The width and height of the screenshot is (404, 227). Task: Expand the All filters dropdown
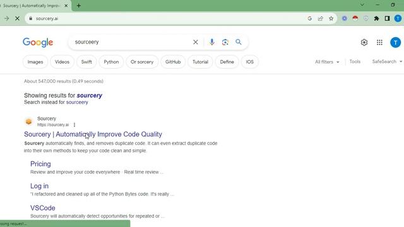tap(327, 62)
